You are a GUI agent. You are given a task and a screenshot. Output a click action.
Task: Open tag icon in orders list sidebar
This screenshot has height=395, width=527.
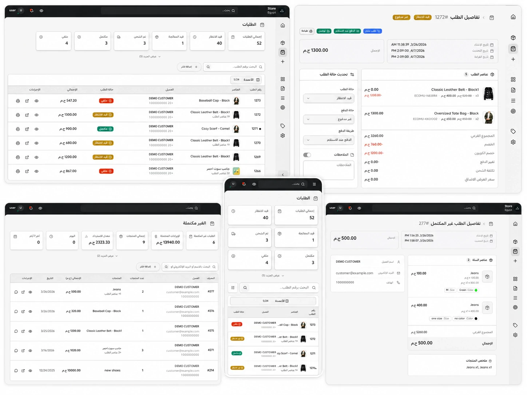tap(283, 126)
